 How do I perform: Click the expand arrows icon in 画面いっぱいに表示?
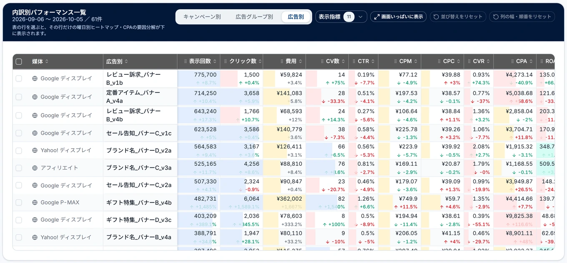pyautogui.click(x=376, y=17)
